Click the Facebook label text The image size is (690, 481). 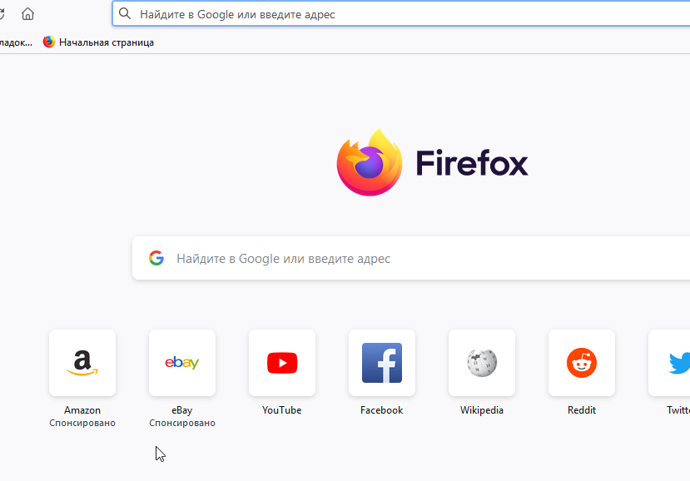tap(382, 410)
